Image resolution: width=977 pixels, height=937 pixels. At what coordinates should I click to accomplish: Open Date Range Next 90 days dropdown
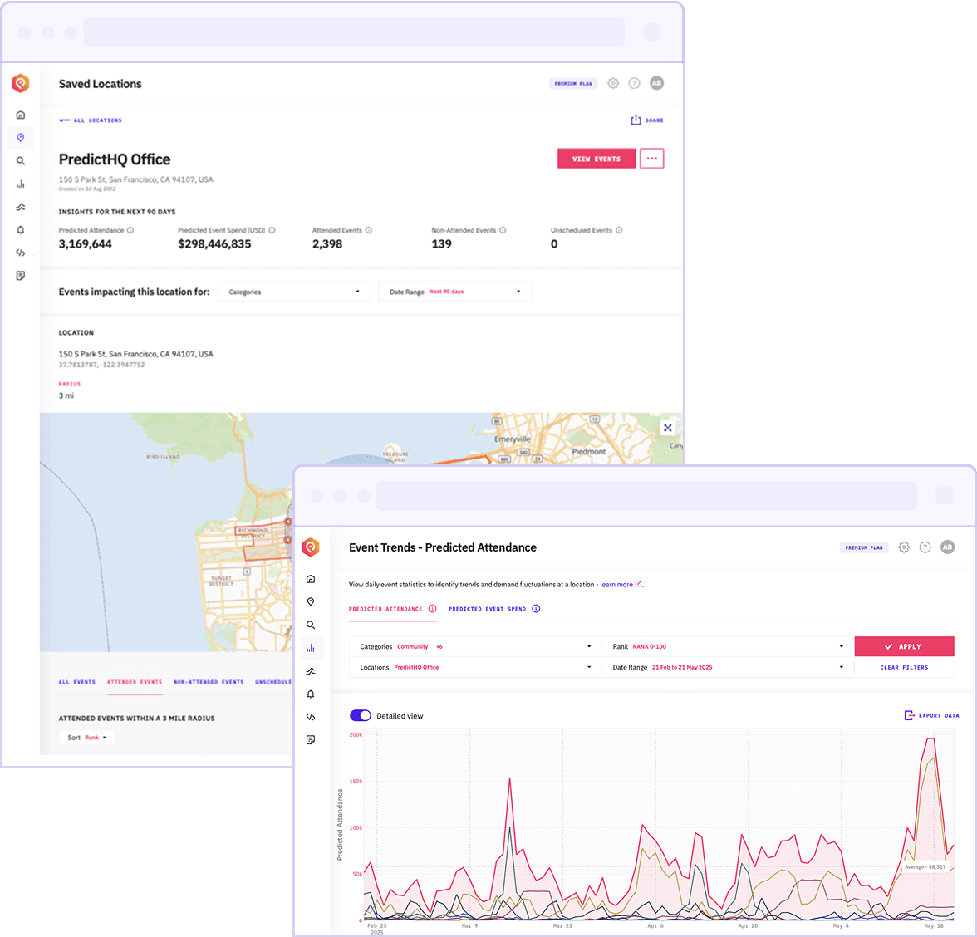455,292
